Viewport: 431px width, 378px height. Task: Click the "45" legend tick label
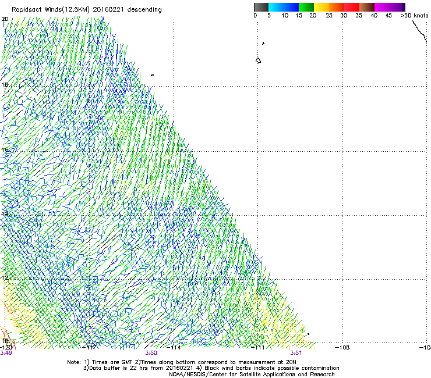[x=388, y=16]
